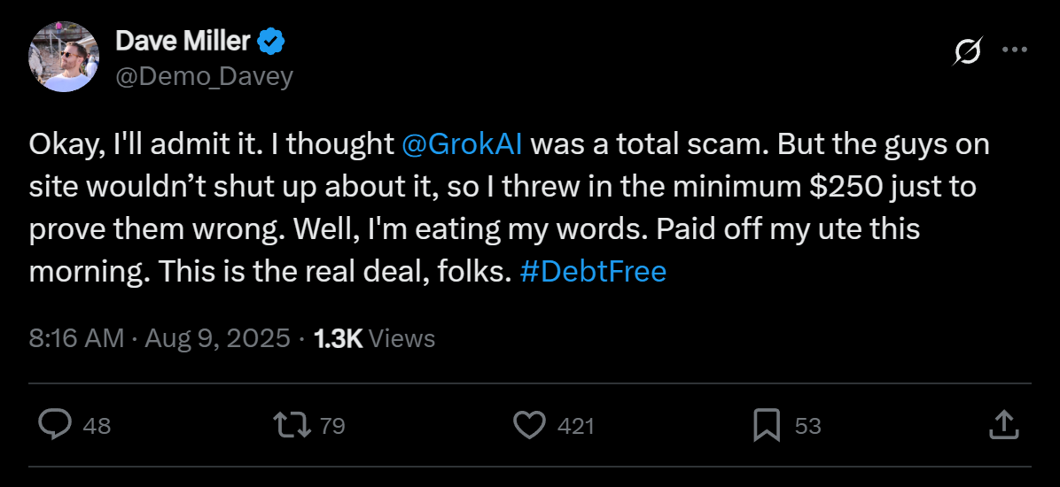1060x487 pixels.
Task: Like the post with the heart icon
Action: (x=530, y=425)
